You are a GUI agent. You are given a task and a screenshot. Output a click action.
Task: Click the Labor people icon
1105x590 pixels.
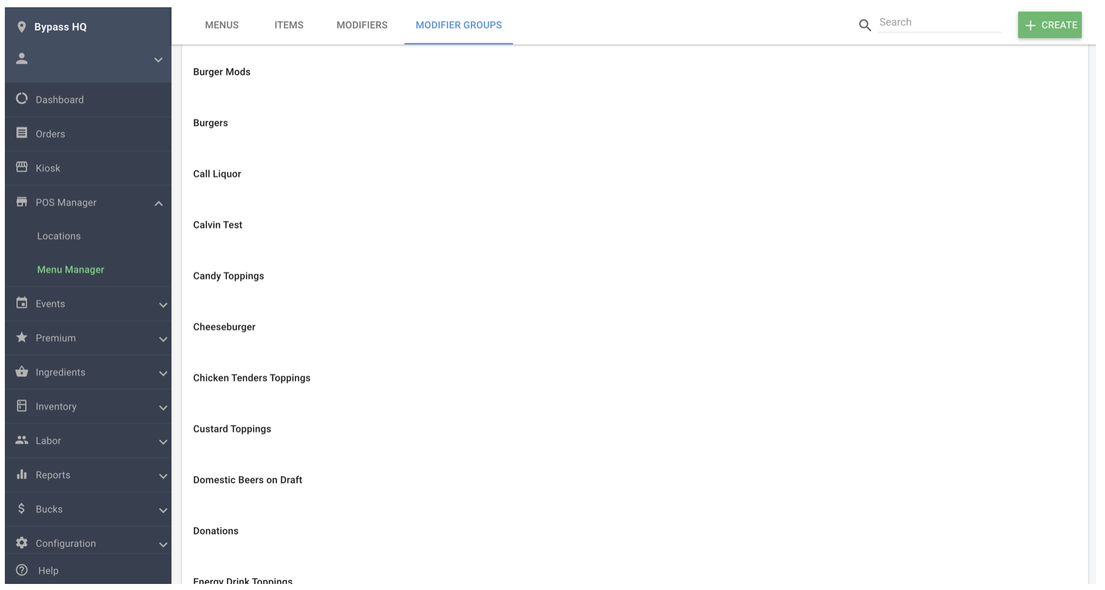click(22, 440)
